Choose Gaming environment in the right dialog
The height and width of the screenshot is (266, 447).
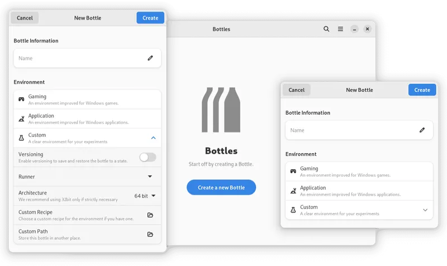[359, 172]
